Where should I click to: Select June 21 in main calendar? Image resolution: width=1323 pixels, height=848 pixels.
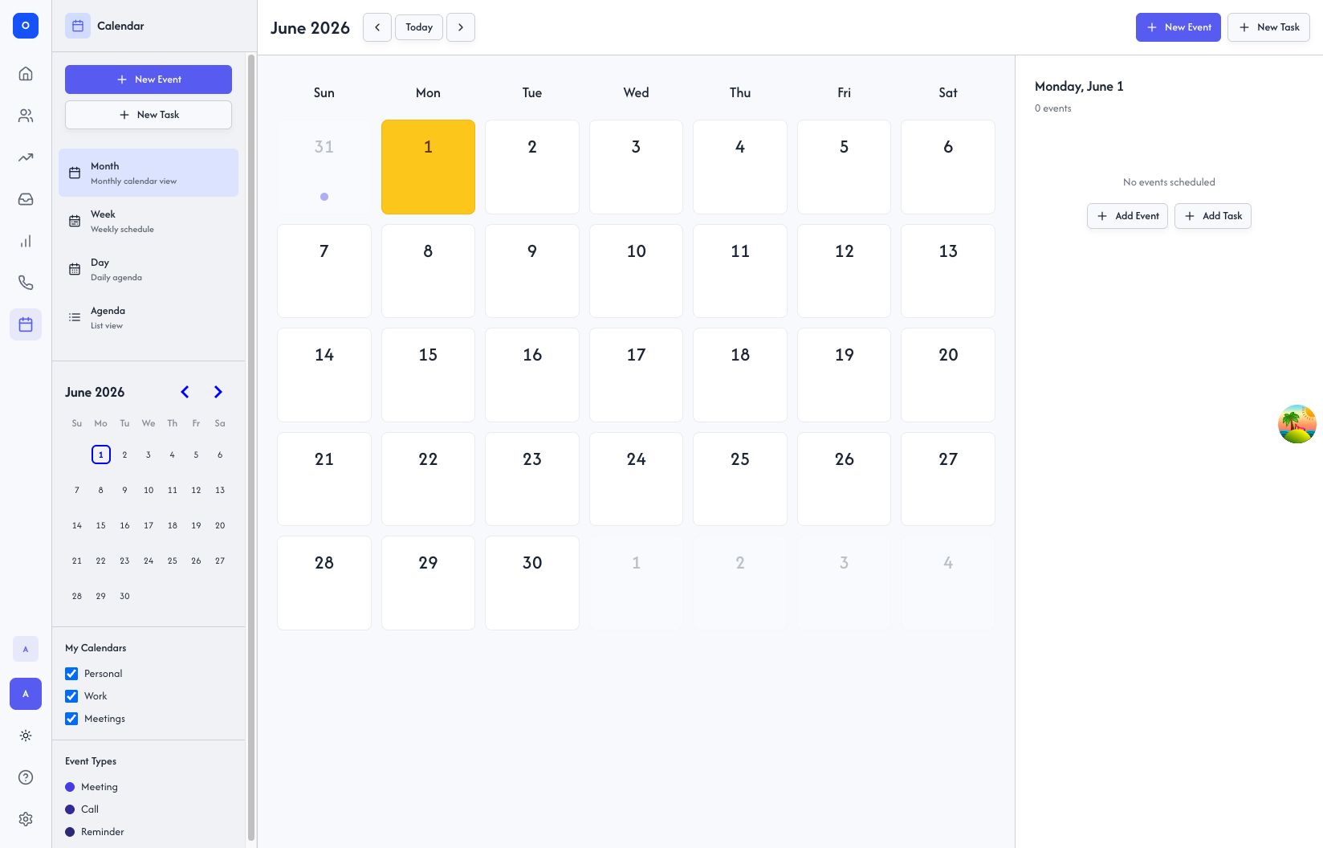[324, 479]
